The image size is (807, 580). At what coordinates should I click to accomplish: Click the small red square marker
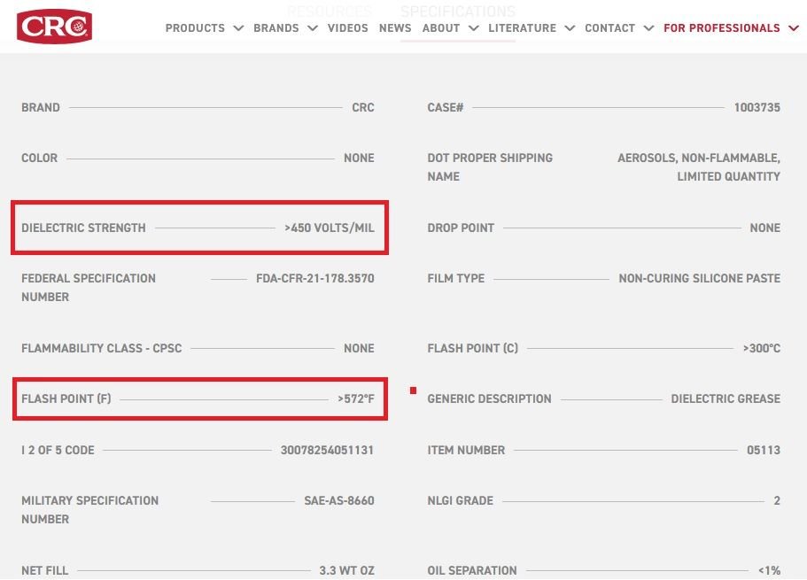pos(414,391)
